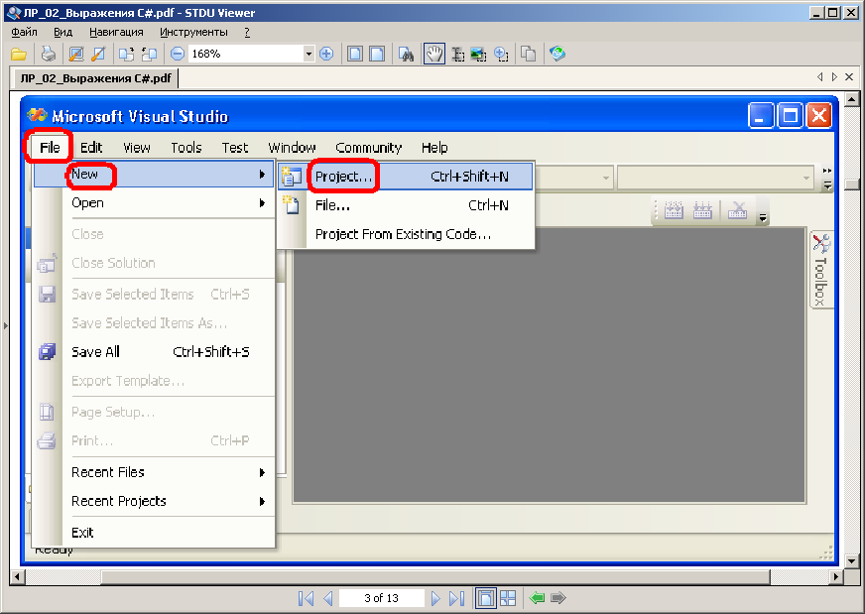Screen dimensions: 865x614
Task: Select the zoom-selection tool
Action: (501, 55)
